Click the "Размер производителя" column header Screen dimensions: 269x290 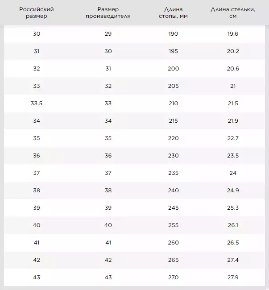click(x=108, y=12)
